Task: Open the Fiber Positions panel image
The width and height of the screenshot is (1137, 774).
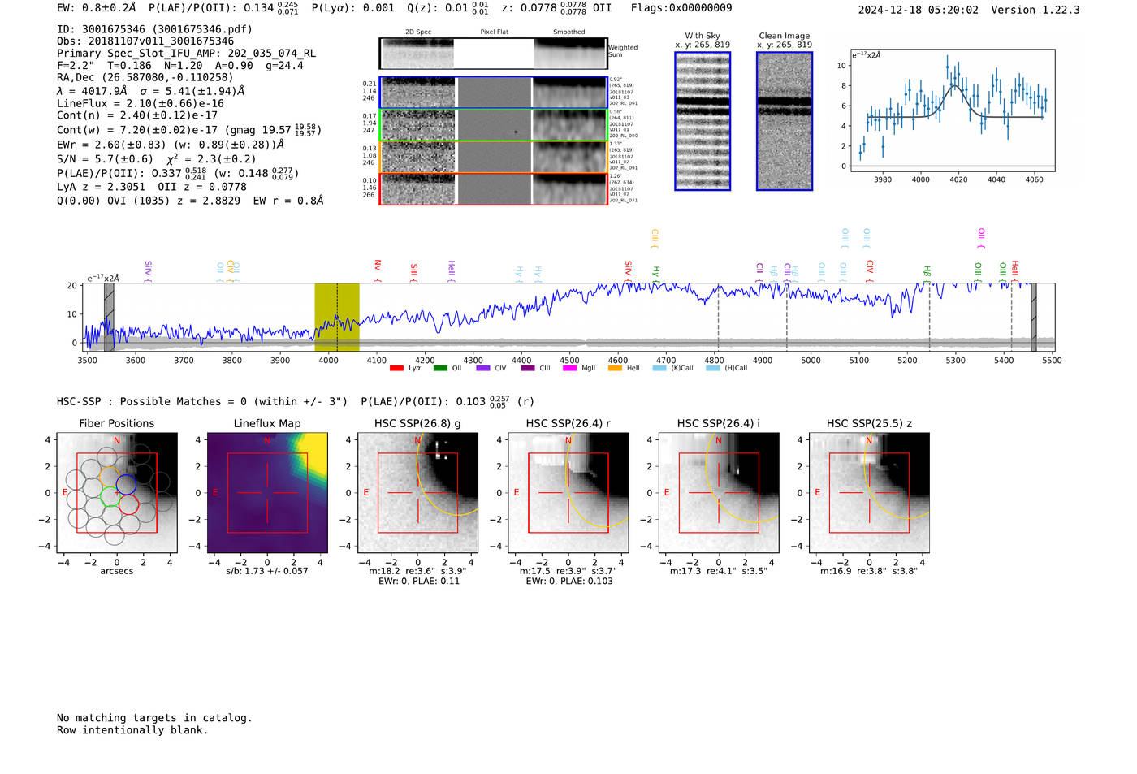Action: pyautogui.click(x=117, y=493)
